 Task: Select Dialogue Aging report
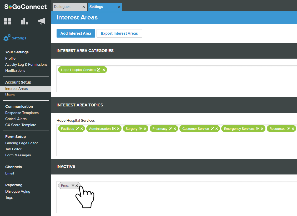(x=18, y=191)
